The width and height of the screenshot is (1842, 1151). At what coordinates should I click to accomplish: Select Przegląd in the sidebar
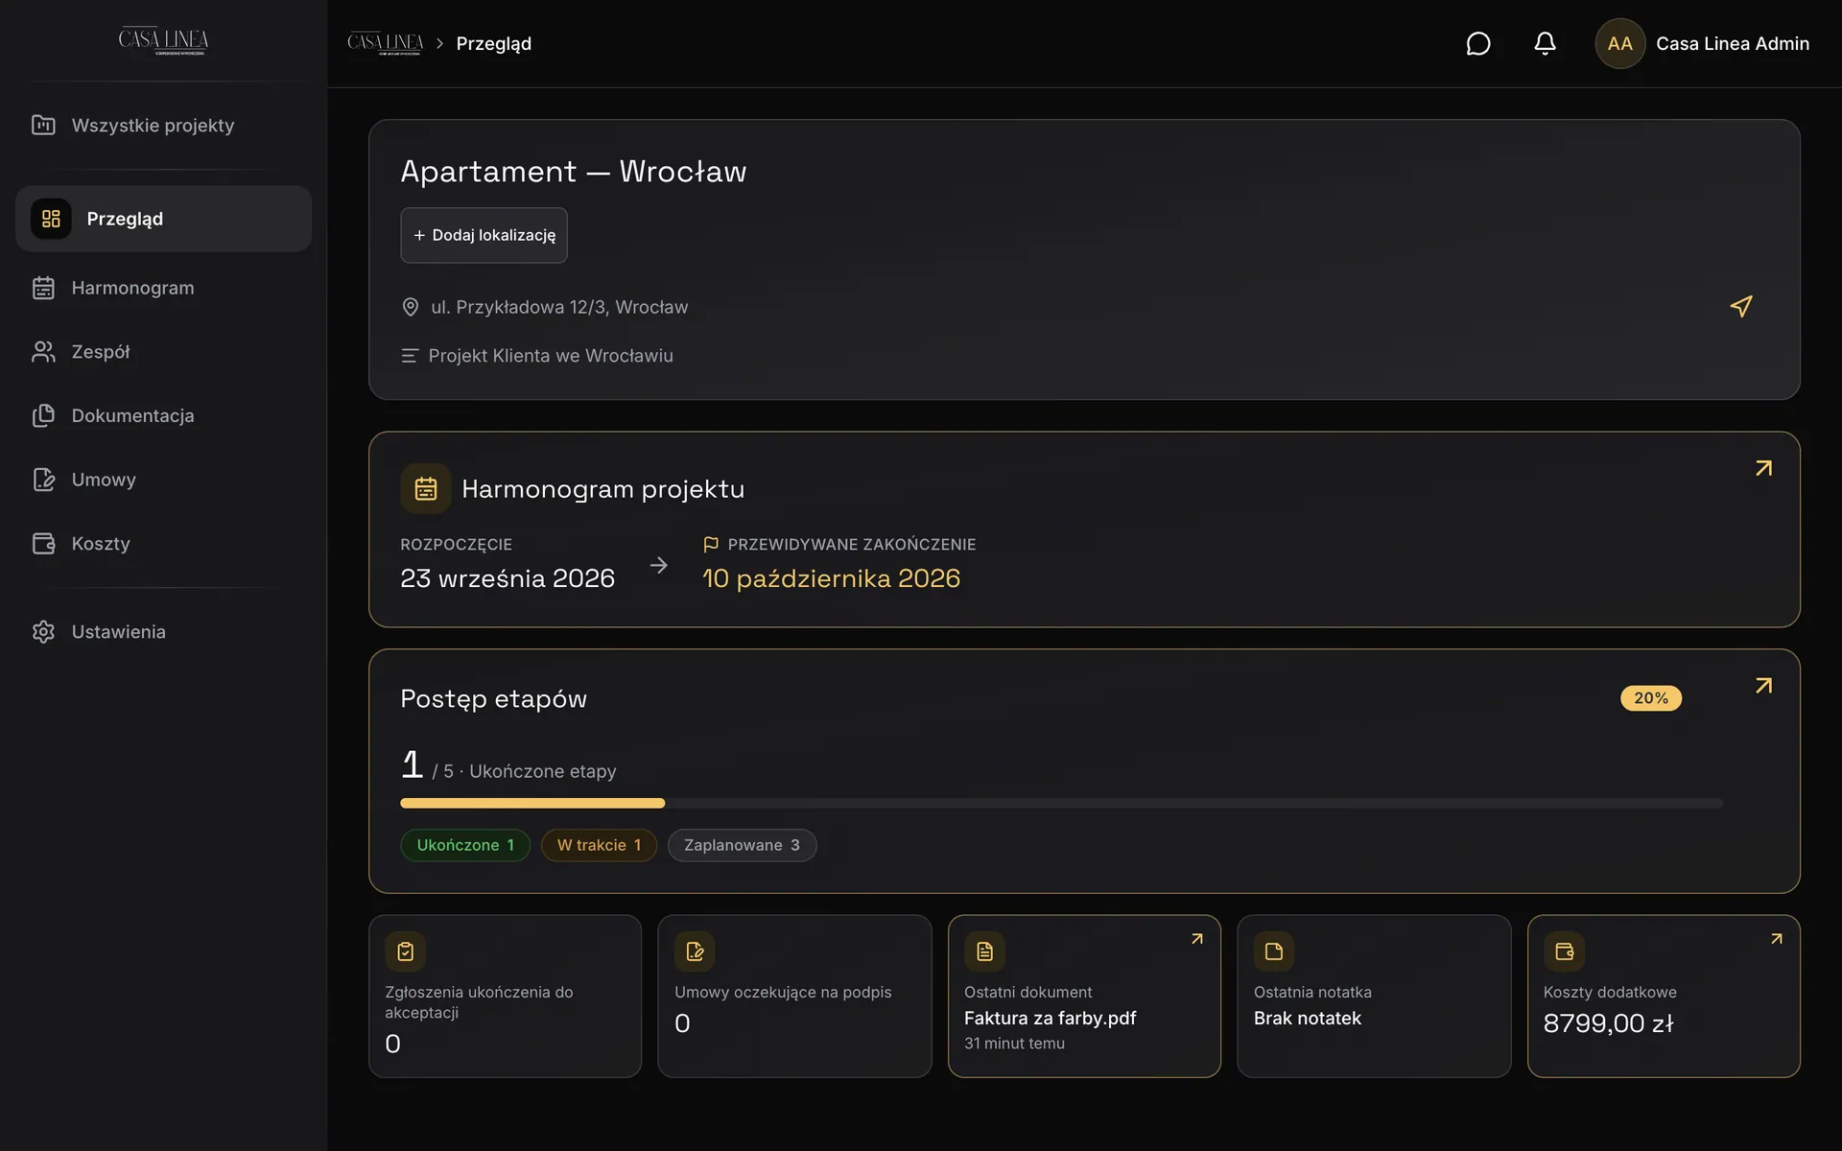point(163,219)
